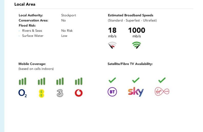Click the green checkmark above Sky
The width and height of the screenshot is (203, 132).
tap(136, 80)
